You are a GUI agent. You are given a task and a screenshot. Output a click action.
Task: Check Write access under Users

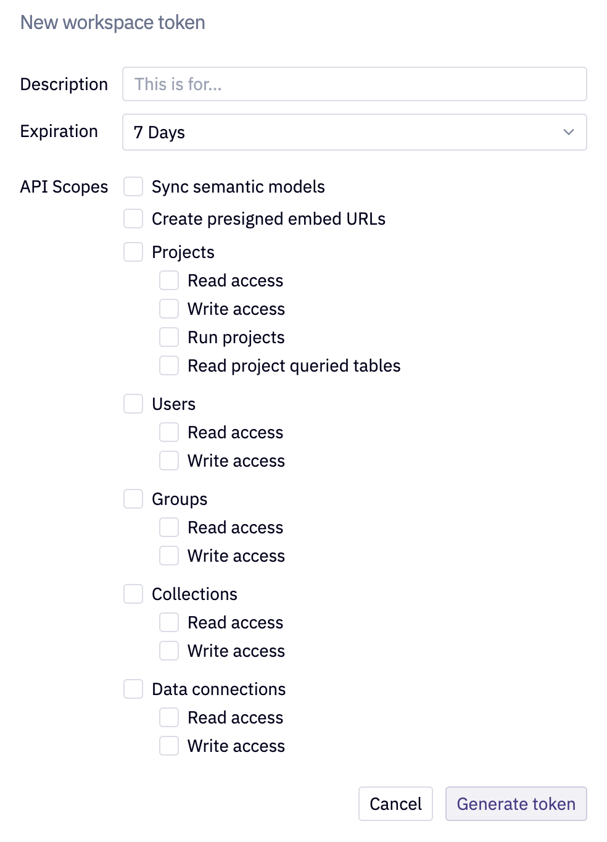click(169, 461)
